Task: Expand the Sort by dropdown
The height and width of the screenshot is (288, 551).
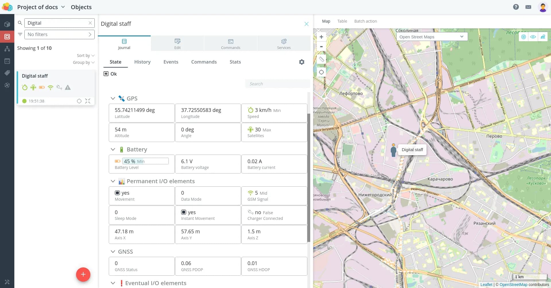Action: coord(86,56)
